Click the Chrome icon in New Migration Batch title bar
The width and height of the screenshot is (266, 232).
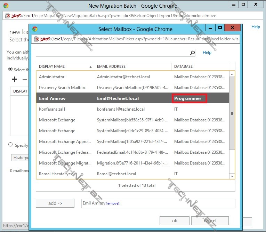tap(6, 6)
